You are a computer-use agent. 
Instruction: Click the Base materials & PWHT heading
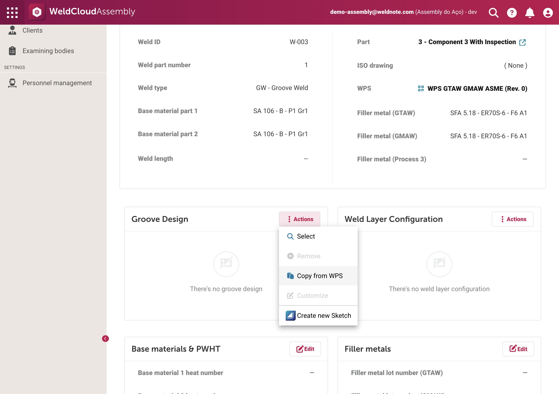click(176, 349)
